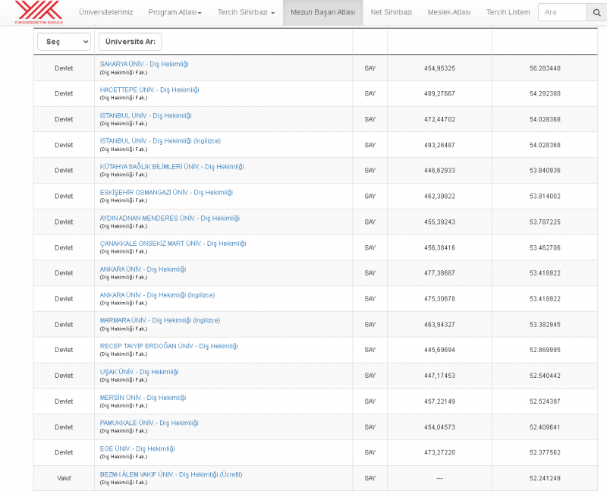607x491 pixels.
Task: Click İSTANBUL ÜNİV. Diş Hekimliği (İngilizce) link
Action: 160,141
